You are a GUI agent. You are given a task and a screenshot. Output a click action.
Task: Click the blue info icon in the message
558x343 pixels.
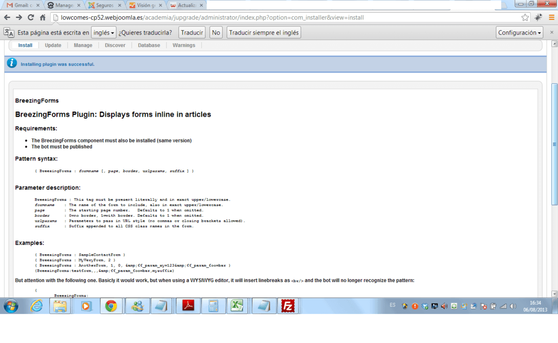coord(12,63)
